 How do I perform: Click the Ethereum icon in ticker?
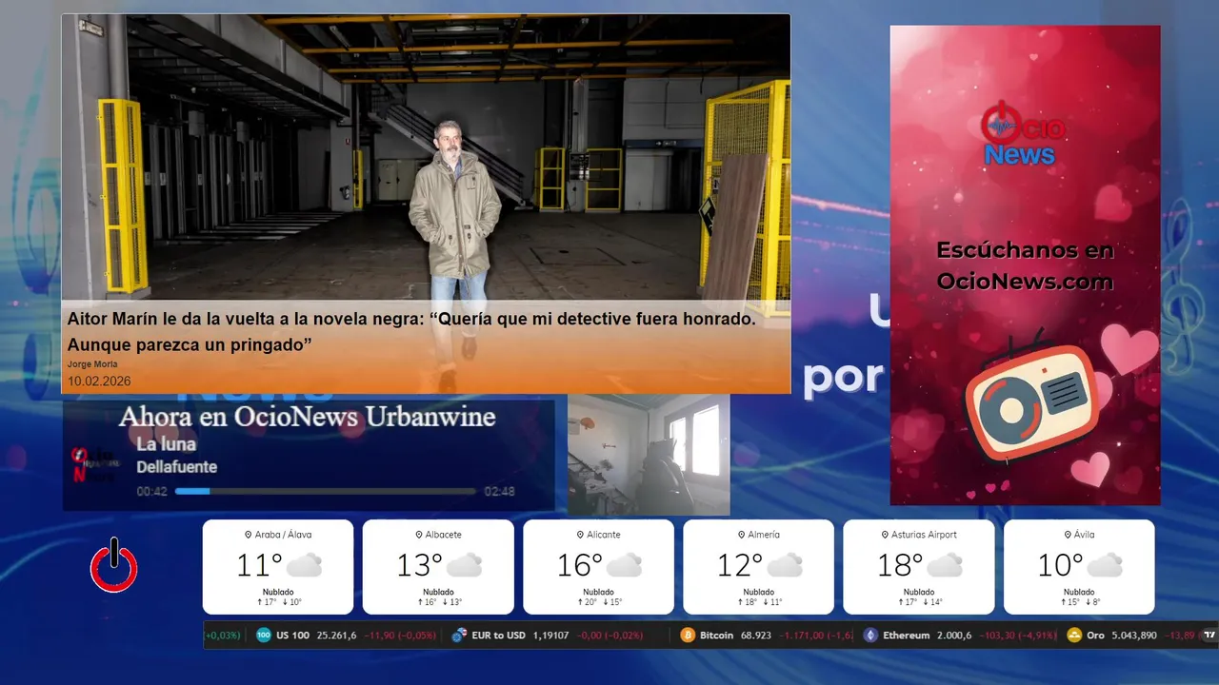(870, 635)
